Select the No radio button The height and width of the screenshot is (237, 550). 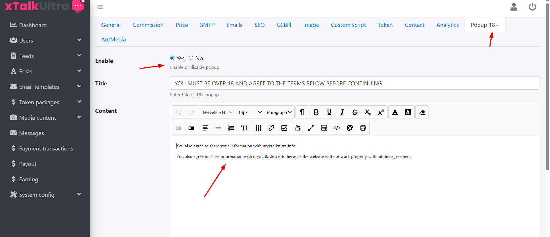(191, 58)
